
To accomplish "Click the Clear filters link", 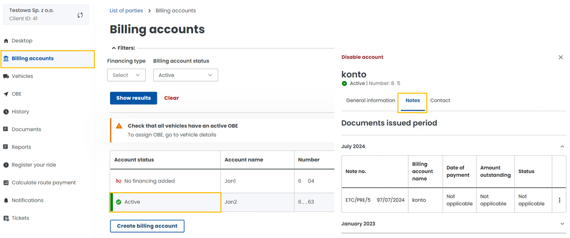I will (171, 98).
